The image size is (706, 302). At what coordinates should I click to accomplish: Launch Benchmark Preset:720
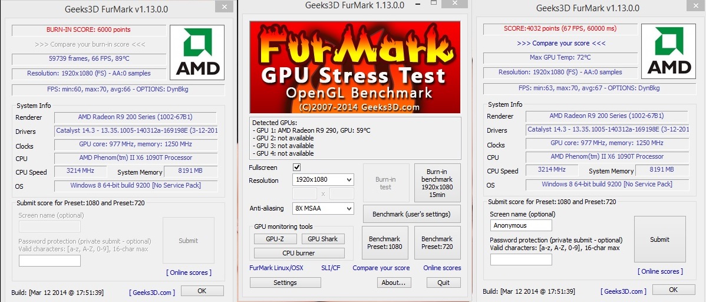click(437, 242)
